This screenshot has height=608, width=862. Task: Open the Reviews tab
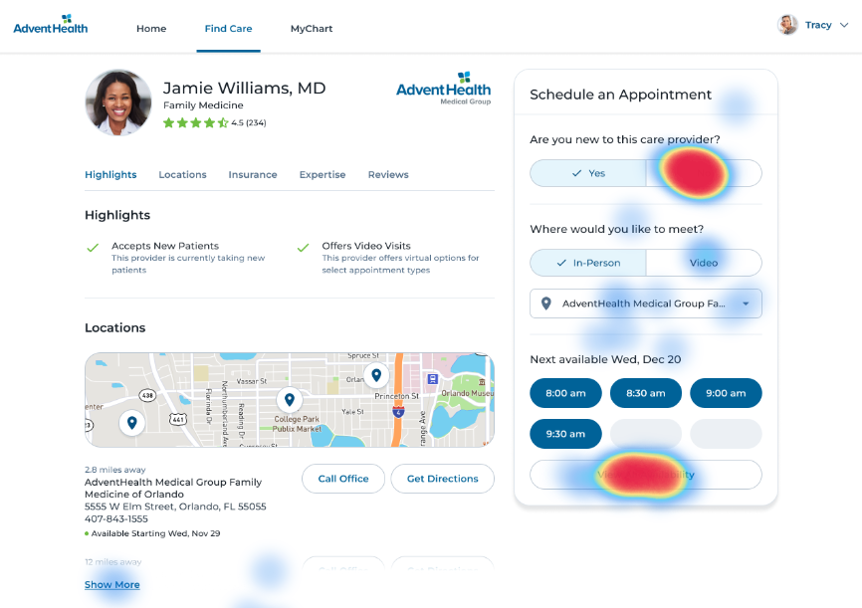[x=388, y=175]
